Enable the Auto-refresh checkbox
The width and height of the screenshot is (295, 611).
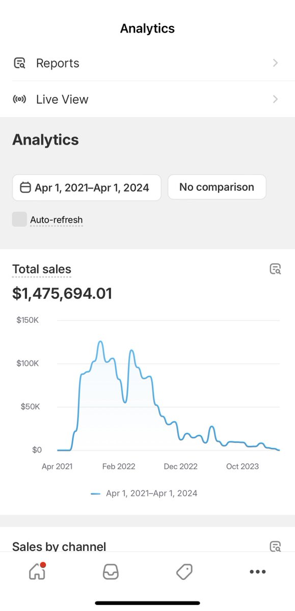coord(19,219)
